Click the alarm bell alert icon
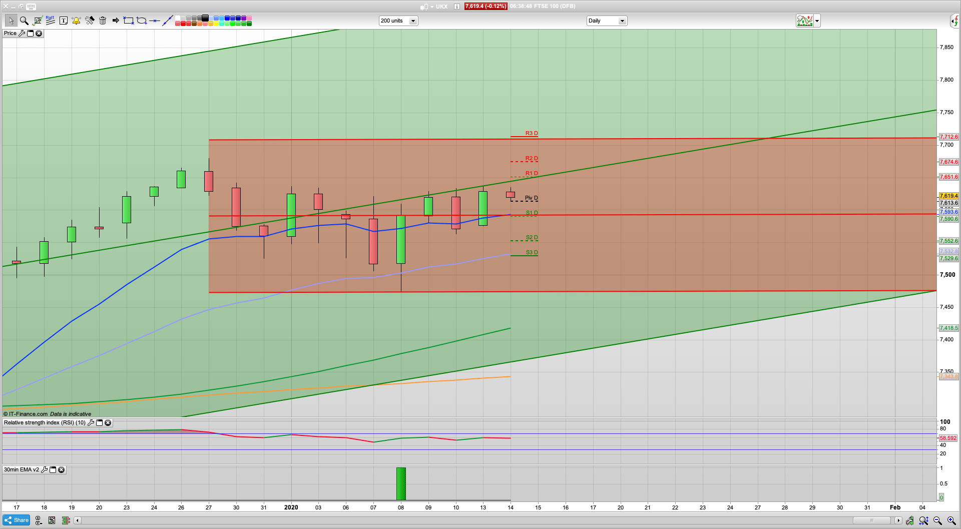 pos(76,21)
